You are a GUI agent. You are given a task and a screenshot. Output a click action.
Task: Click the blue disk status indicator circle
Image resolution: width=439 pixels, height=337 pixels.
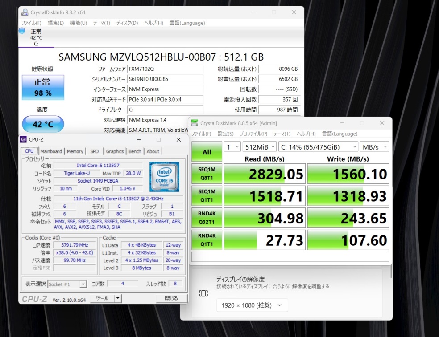[x=22, y=31]
